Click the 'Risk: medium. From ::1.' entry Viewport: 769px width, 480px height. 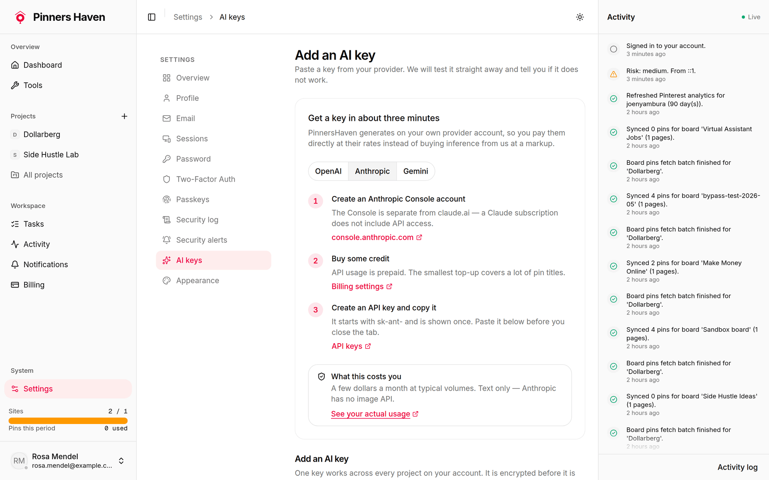(684, 74)
